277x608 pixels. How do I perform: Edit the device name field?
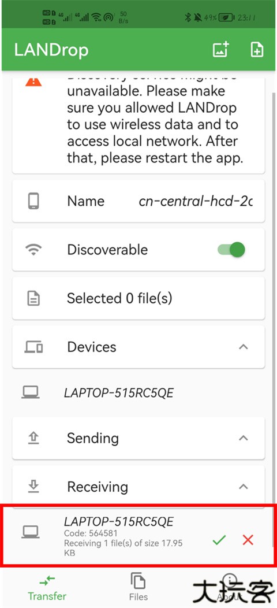(x=196, y=201)
